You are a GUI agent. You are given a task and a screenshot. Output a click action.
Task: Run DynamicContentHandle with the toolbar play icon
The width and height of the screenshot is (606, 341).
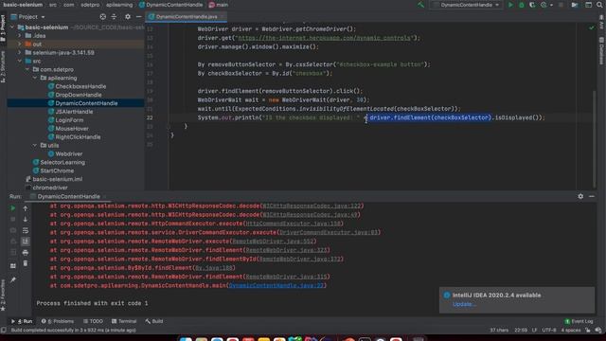click(x=510, y=5)
